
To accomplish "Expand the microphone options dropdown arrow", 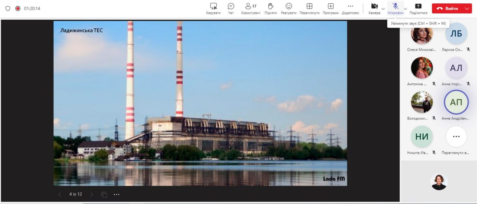I will 405,9.
